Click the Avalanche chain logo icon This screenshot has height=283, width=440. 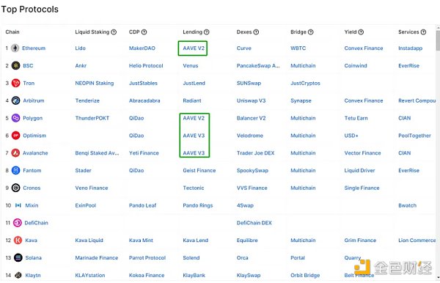[15, 152]
